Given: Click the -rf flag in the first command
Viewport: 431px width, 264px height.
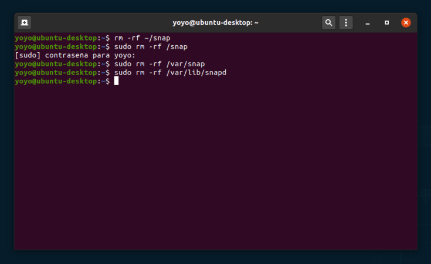Looking at the screenshot, I should tap(134, 38).
